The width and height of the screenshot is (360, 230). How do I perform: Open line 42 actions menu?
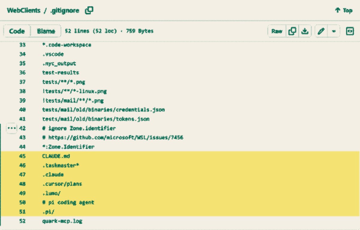pos(12,128)
